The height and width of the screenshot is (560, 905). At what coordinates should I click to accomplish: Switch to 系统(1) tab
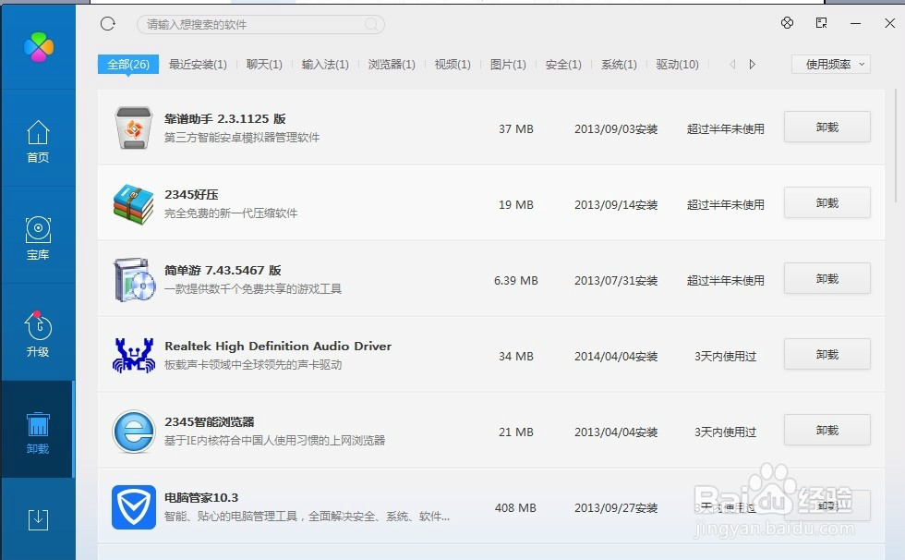(x=619, y=64)
